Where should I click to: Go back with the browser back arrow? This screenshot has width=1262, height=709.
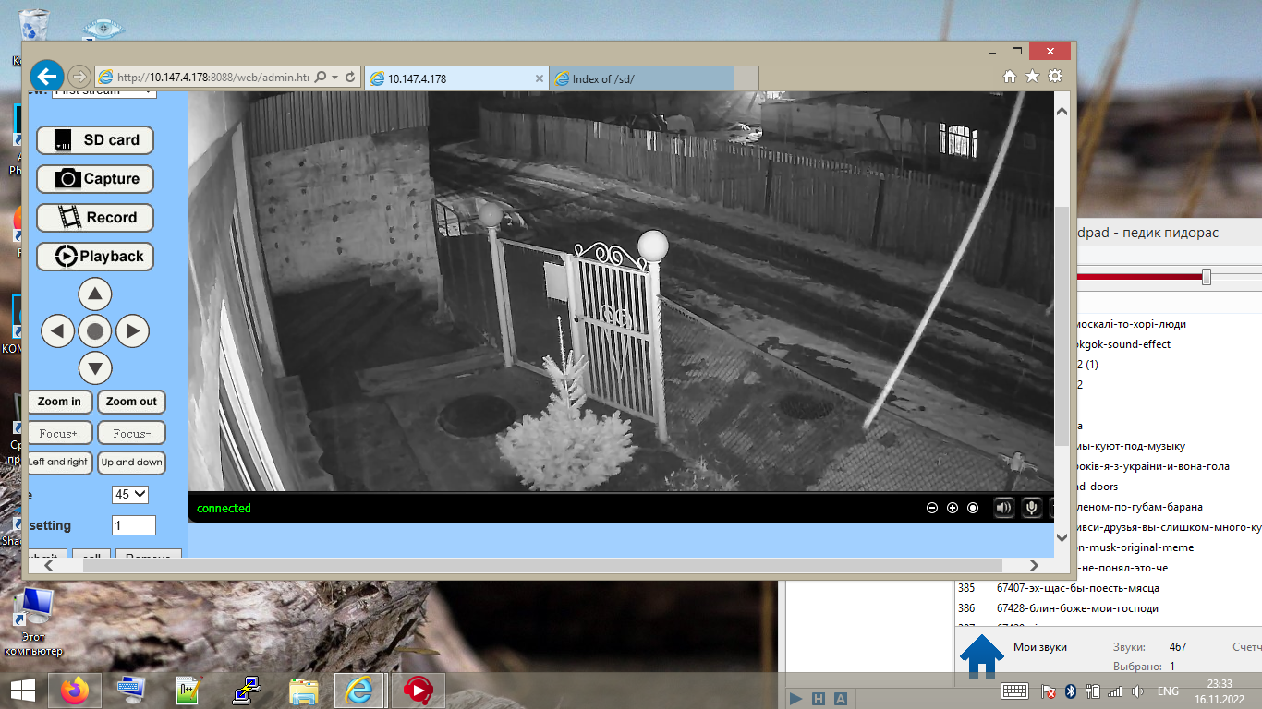[x=47, y=76]
